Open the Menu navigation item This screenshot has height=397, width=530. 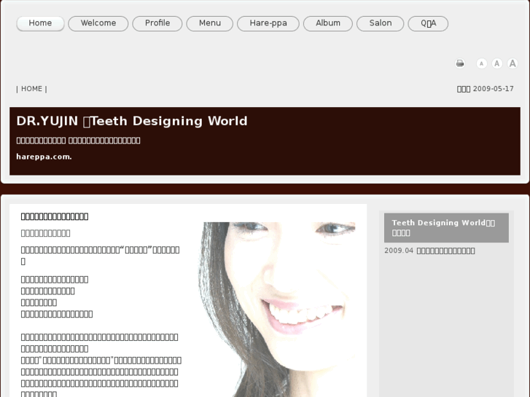[x=209, y=23]
